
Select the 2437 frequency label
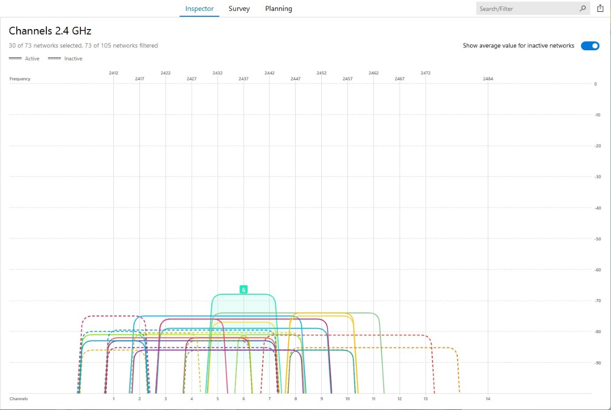(x=243, y=79)
